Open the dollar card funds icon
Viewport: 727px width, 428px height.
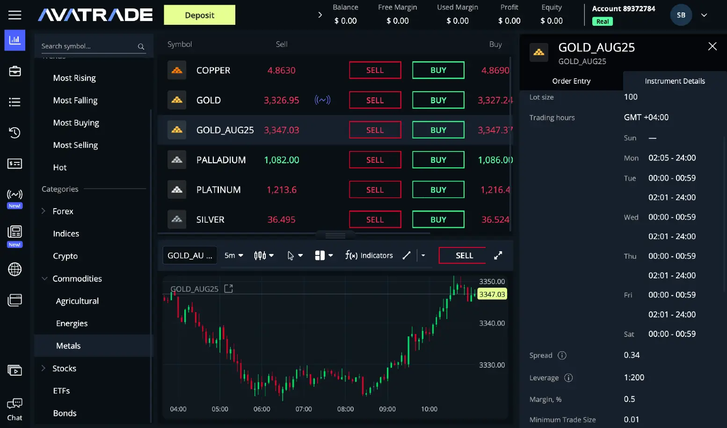click(x=15, y=164)
